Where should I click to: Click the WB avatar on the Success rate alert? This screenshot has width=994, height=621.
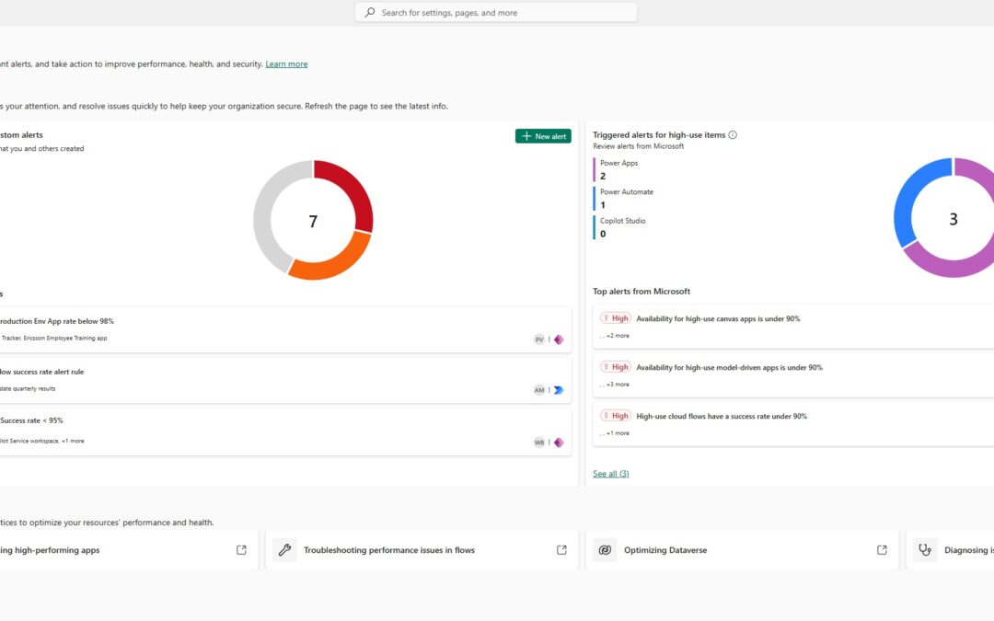click(539, 443)
